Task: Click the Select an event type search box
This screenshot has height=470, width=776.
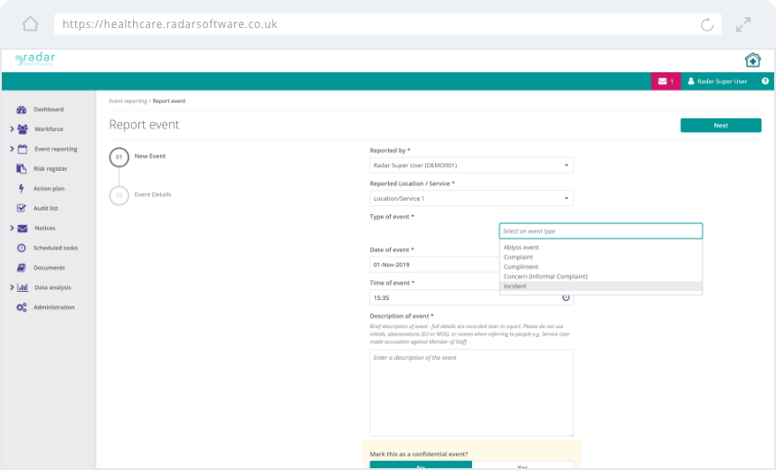Action: 601,231
